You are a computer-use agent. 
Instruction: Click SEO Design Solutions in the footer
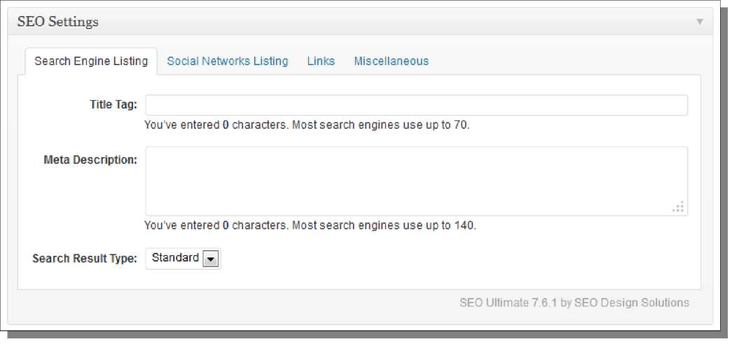(632, 303)
